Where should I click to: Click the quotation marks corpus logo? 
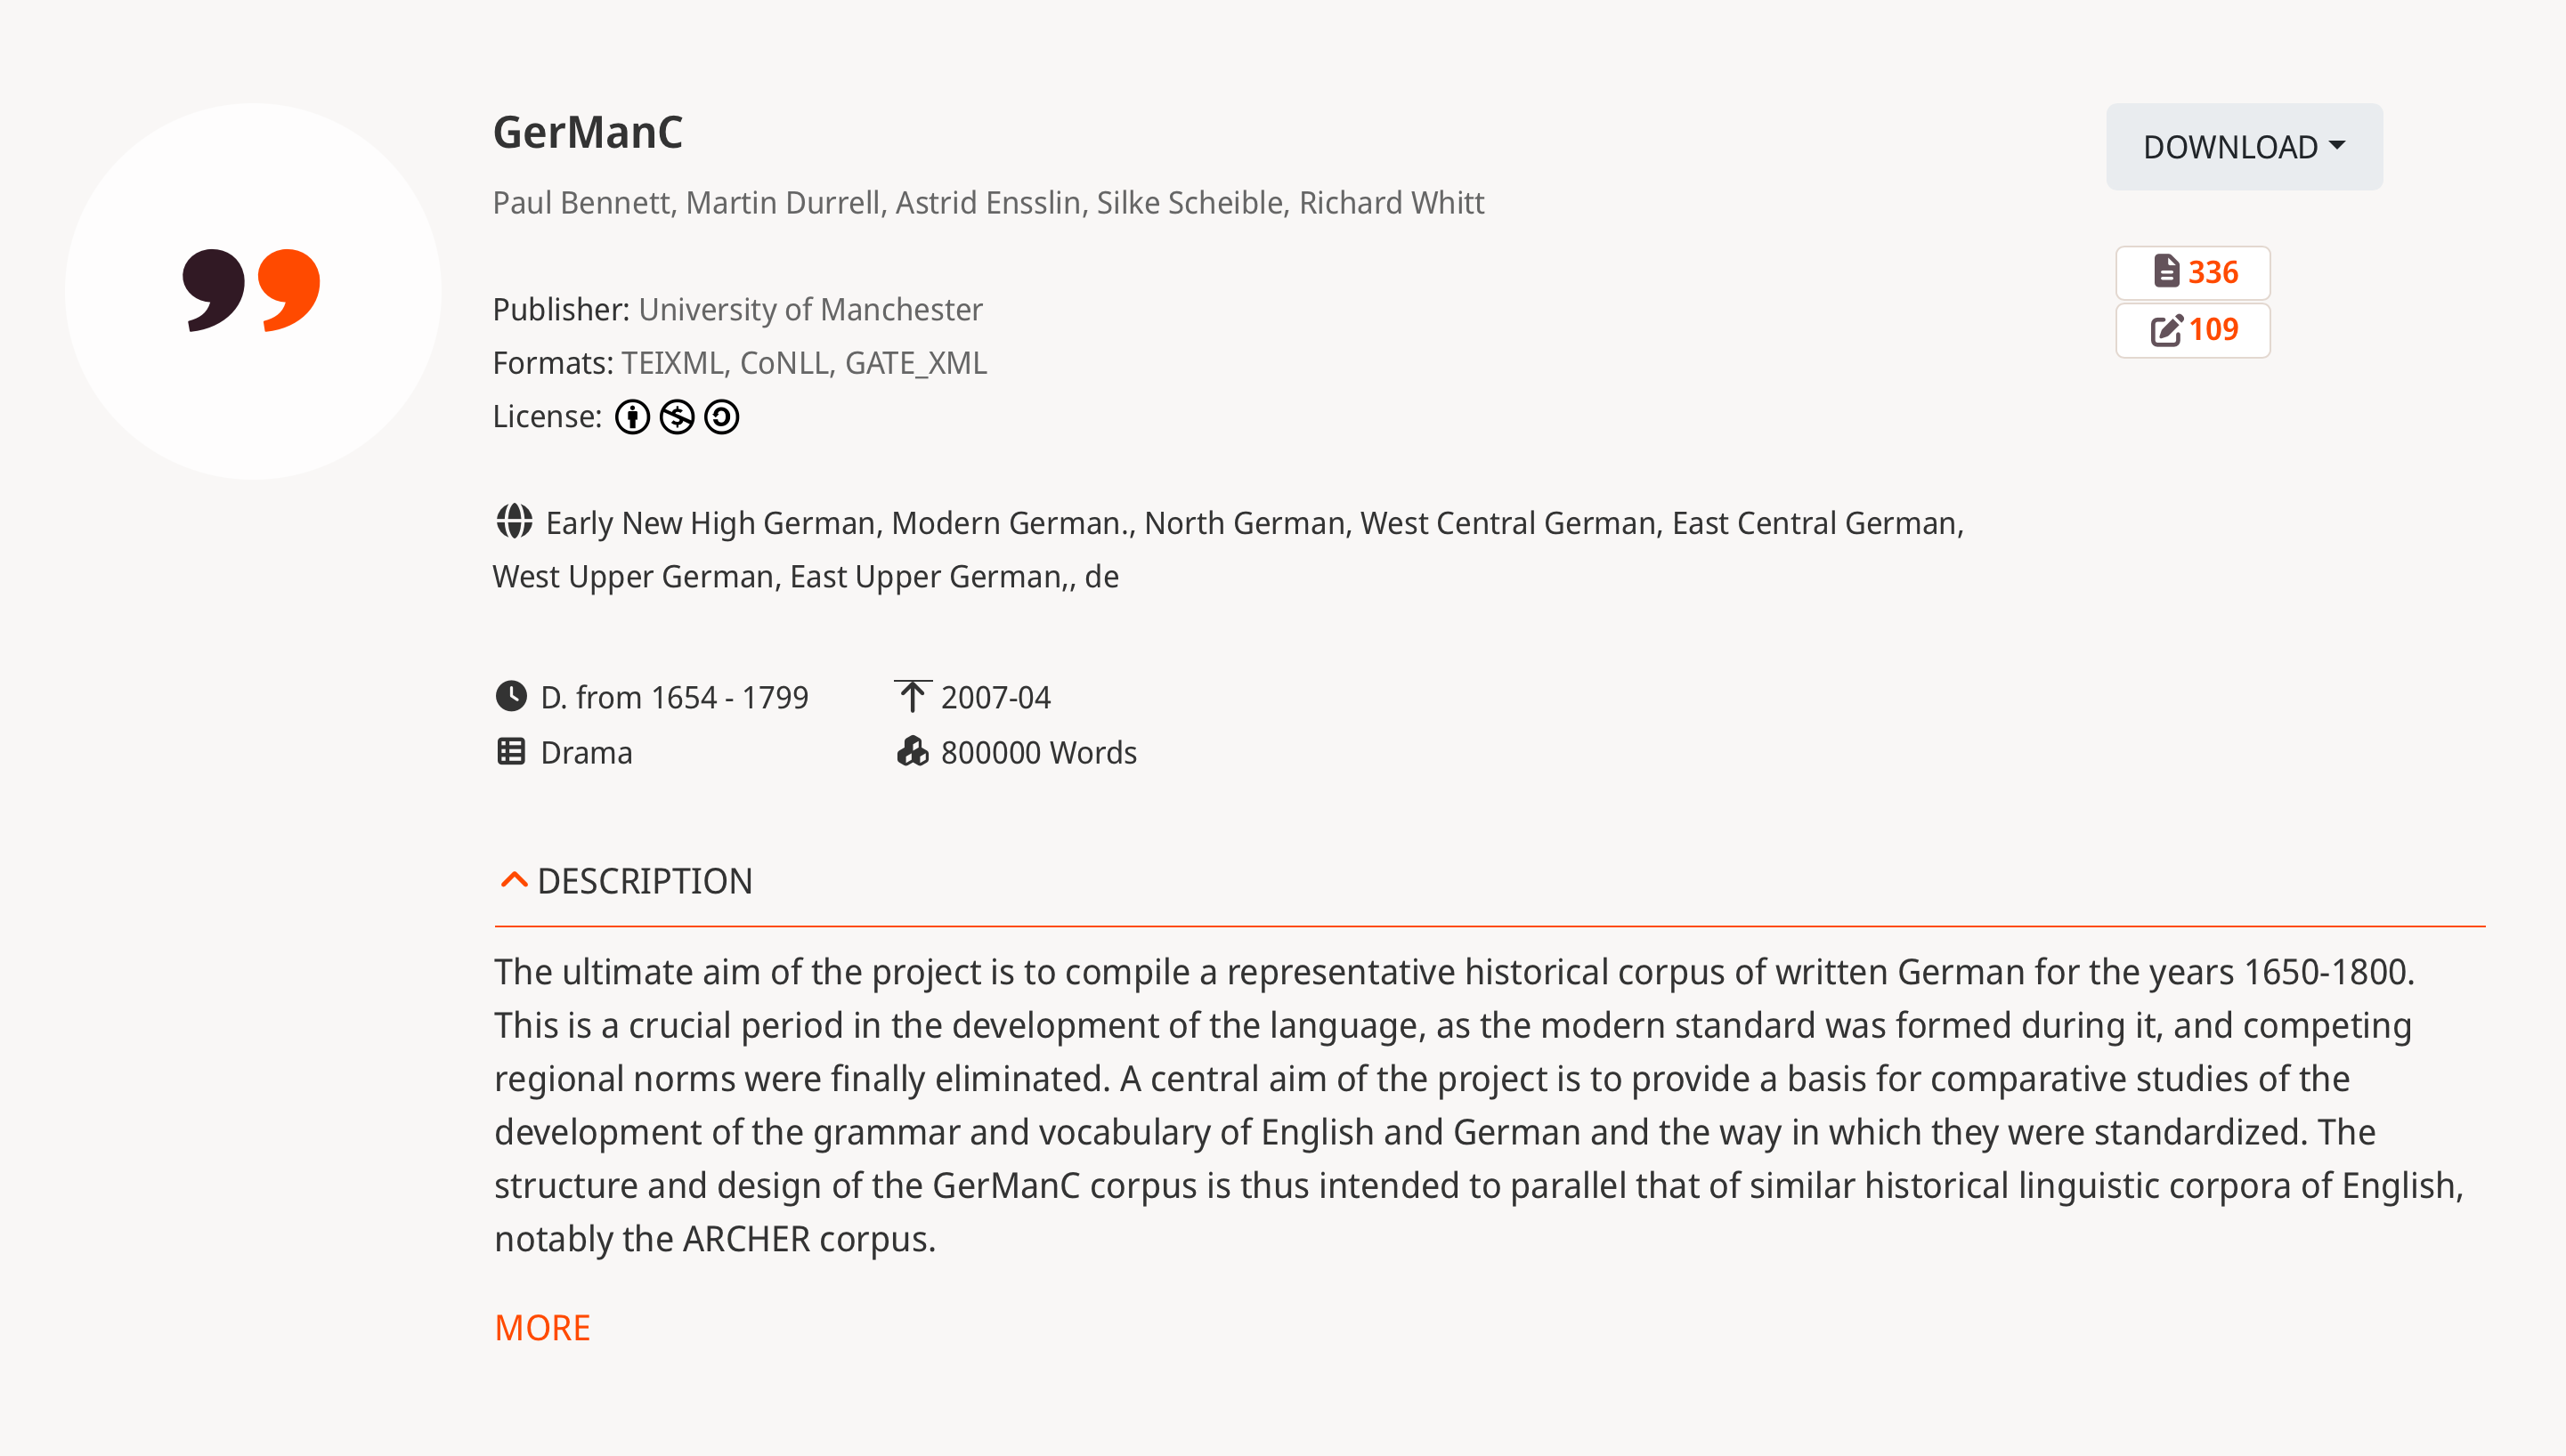tap(252, 290)
